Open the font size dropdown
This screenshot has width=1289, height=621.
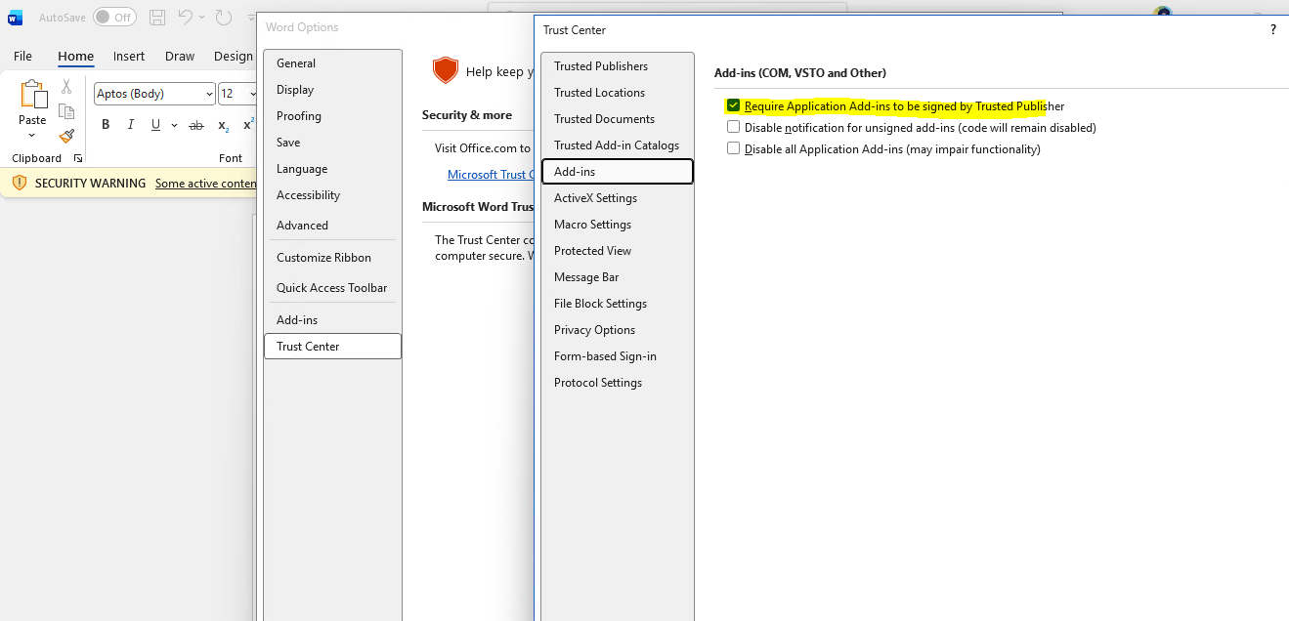click(x=252, y=93)
